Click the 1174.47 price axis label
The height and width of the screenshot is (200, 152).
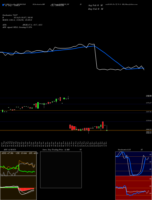click(x=149, y=103)
